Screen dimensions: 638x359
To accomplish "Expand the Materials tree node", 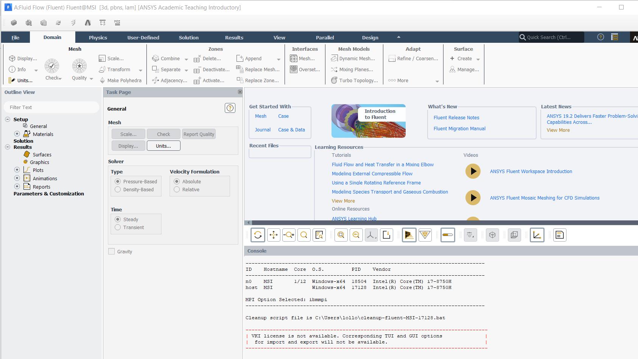I will 17,134.
